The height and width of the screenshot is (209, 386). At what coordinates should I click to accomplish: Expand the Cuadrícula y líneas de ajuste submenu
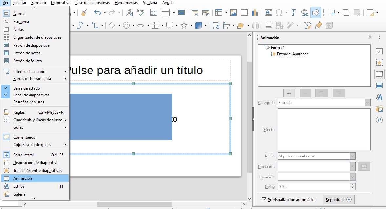35,120
